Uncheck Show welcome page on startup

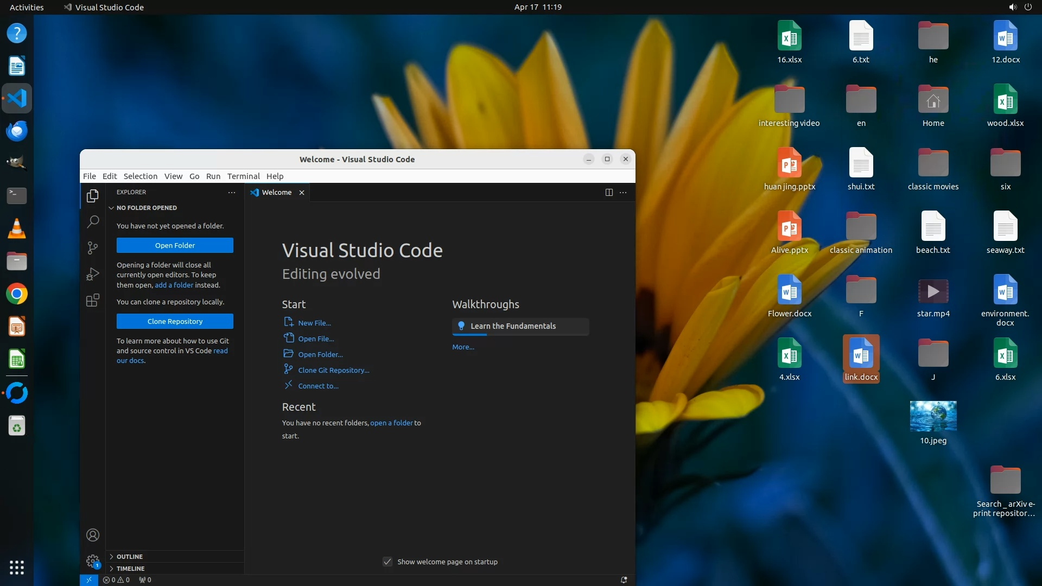[387, 562]
